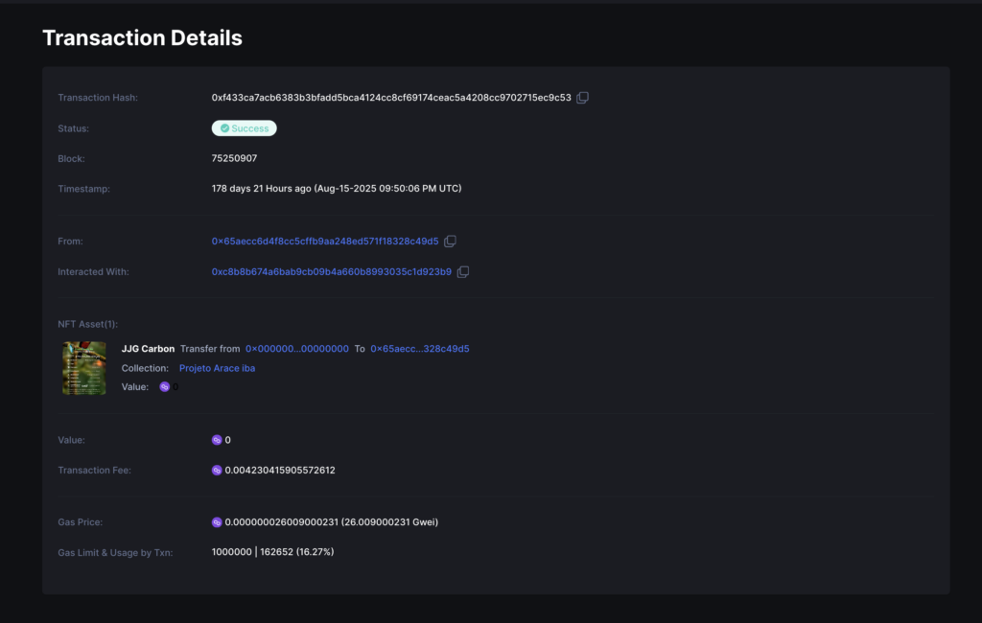Open the recipient address 0x65aecc...328c49d5
Viewport: 982px width, 623px height.
[x=419, y=349]
